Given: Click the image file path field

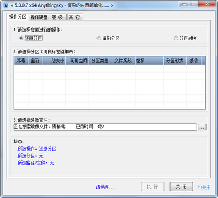Looking at the screenshot, I should click(105, 127).
